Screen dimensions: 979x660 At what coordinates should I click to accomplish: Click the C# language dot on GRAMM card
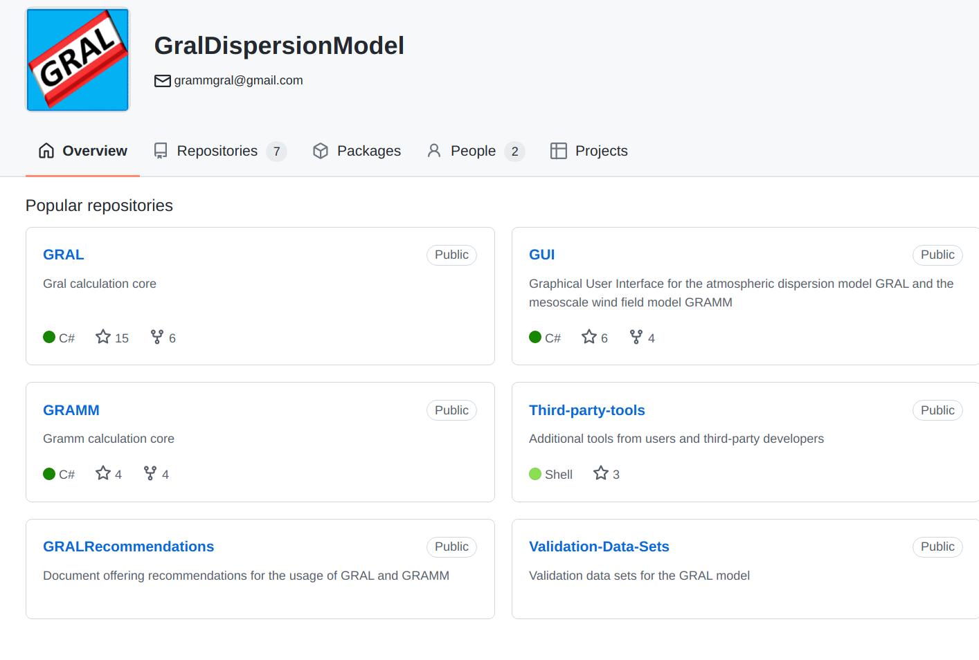point(49,474)
